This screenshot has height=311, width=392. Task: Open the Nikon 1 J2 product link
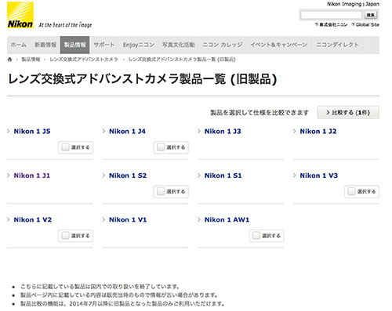pos(318,132)
